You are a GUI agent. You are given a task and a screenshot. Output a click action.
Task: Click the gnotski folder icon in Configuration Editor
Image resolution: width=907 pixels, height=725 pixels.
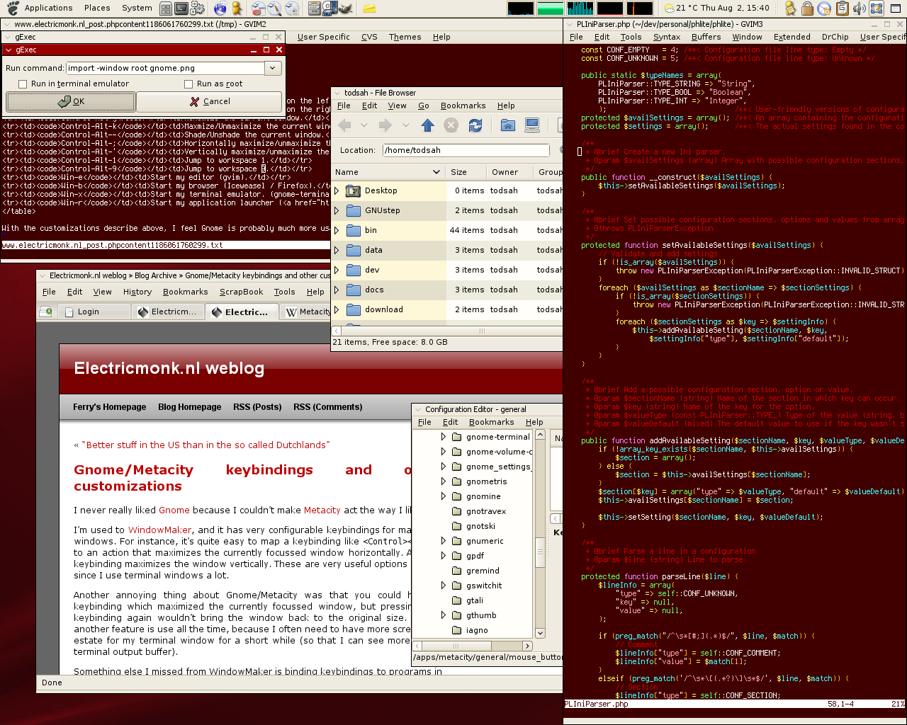[x=457, y=526]
